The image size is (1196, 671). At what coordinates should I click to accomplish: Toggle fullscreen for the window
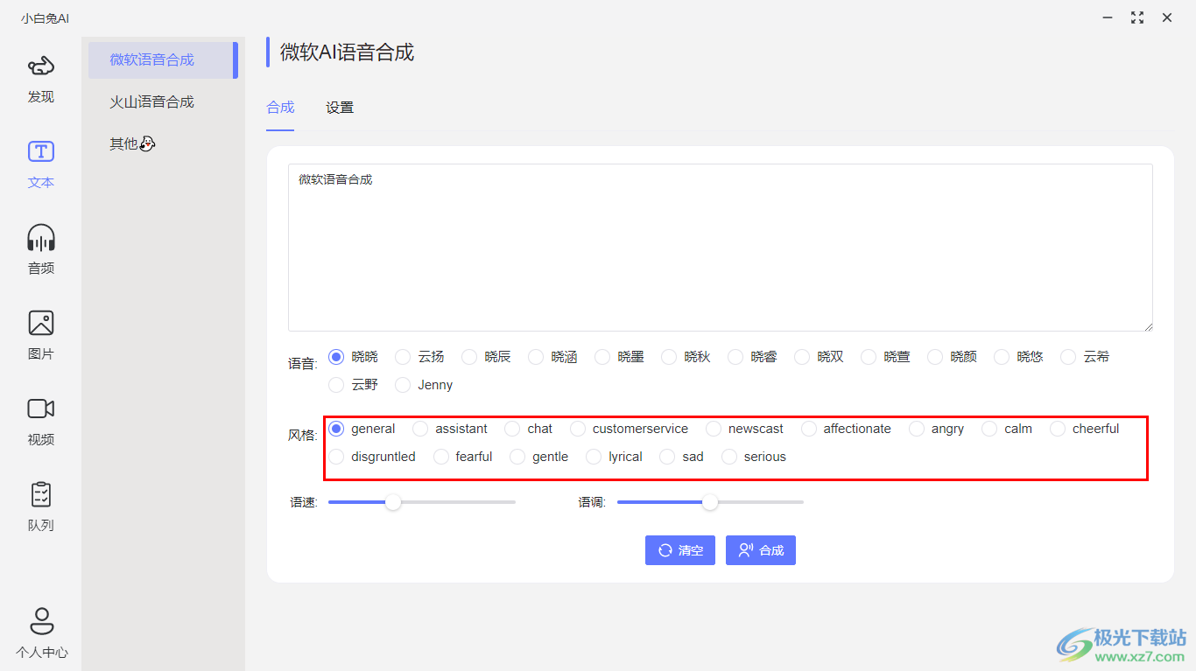pos(1137,17)
